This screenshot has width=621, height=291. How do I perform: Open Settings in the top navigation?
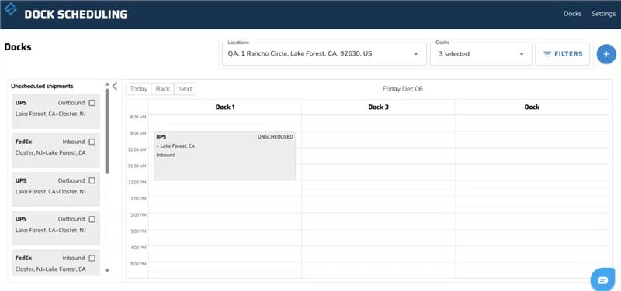[x=603, y=14]
